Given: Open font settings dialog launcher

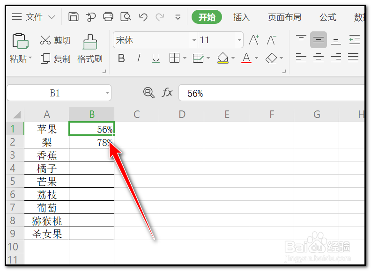Looking at the screenshot, I should click(x=284, y=71).
